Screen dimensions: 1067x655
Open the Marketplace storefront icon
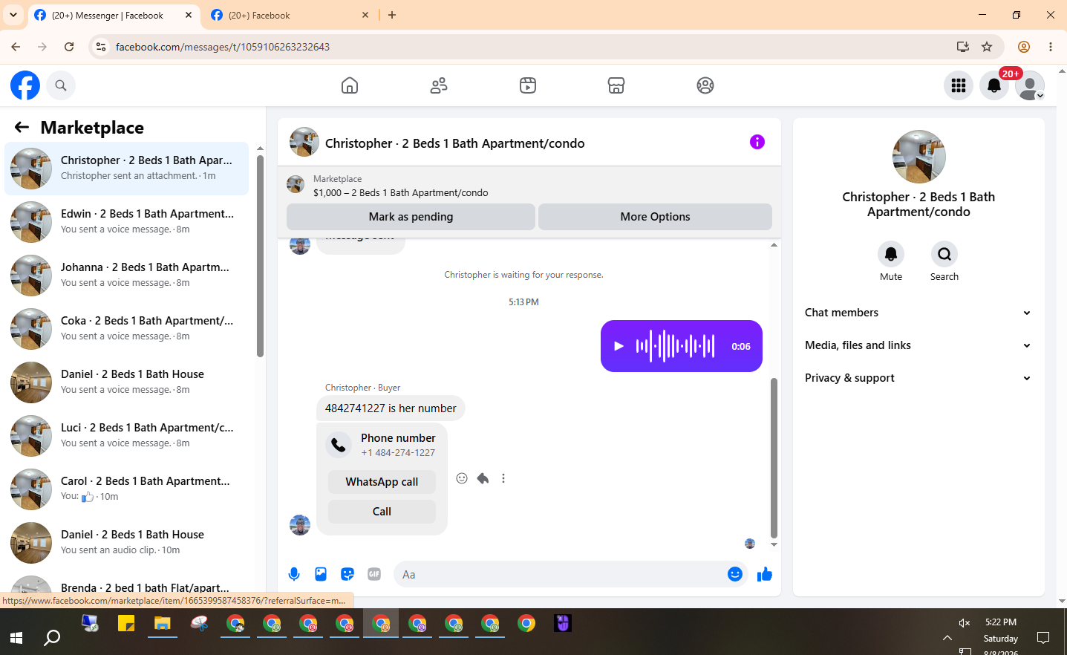point(616,85)
